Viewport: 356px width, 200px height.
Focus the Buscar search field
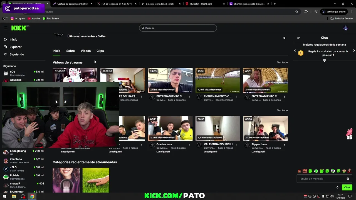coord(178,28)
